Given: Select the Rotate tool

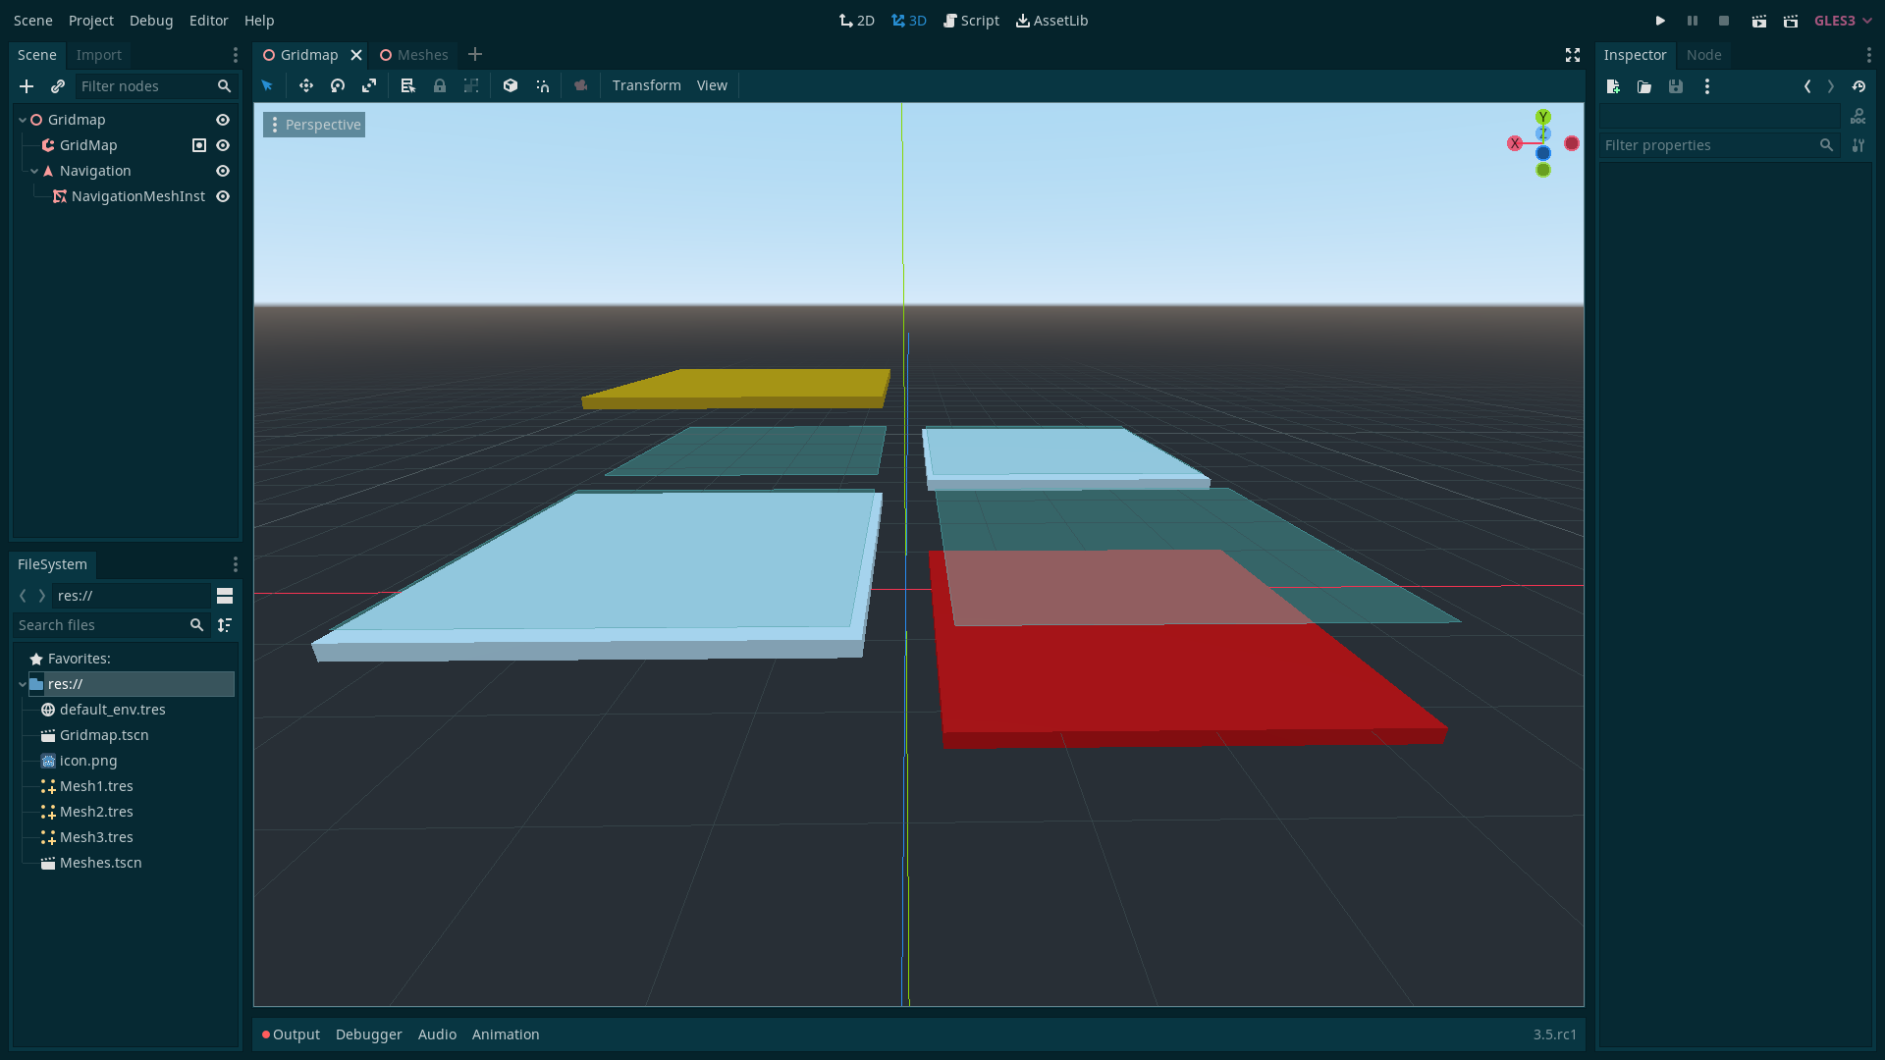Looking at the screenshot, I should click(x=338, y=85).
